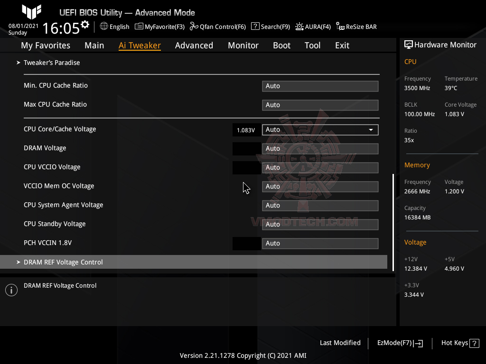
Task: Select the CPU System Agent Voltage label
Action: coord(64,205)
